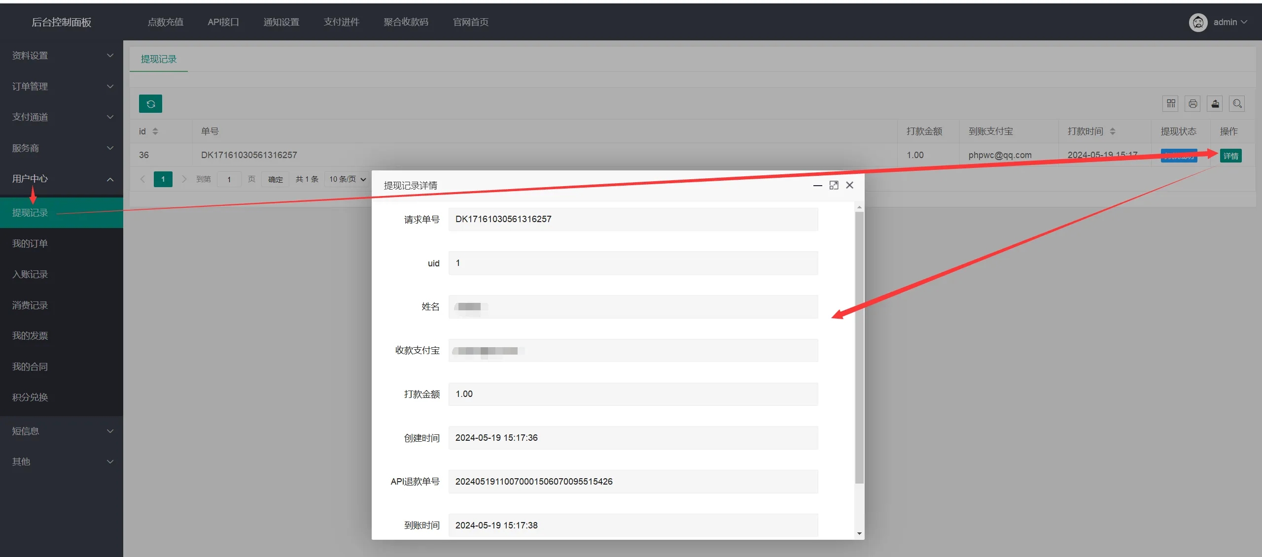1262x557 pixels.
Task: Click the admin avatar icon
Action: point(1198,22)
